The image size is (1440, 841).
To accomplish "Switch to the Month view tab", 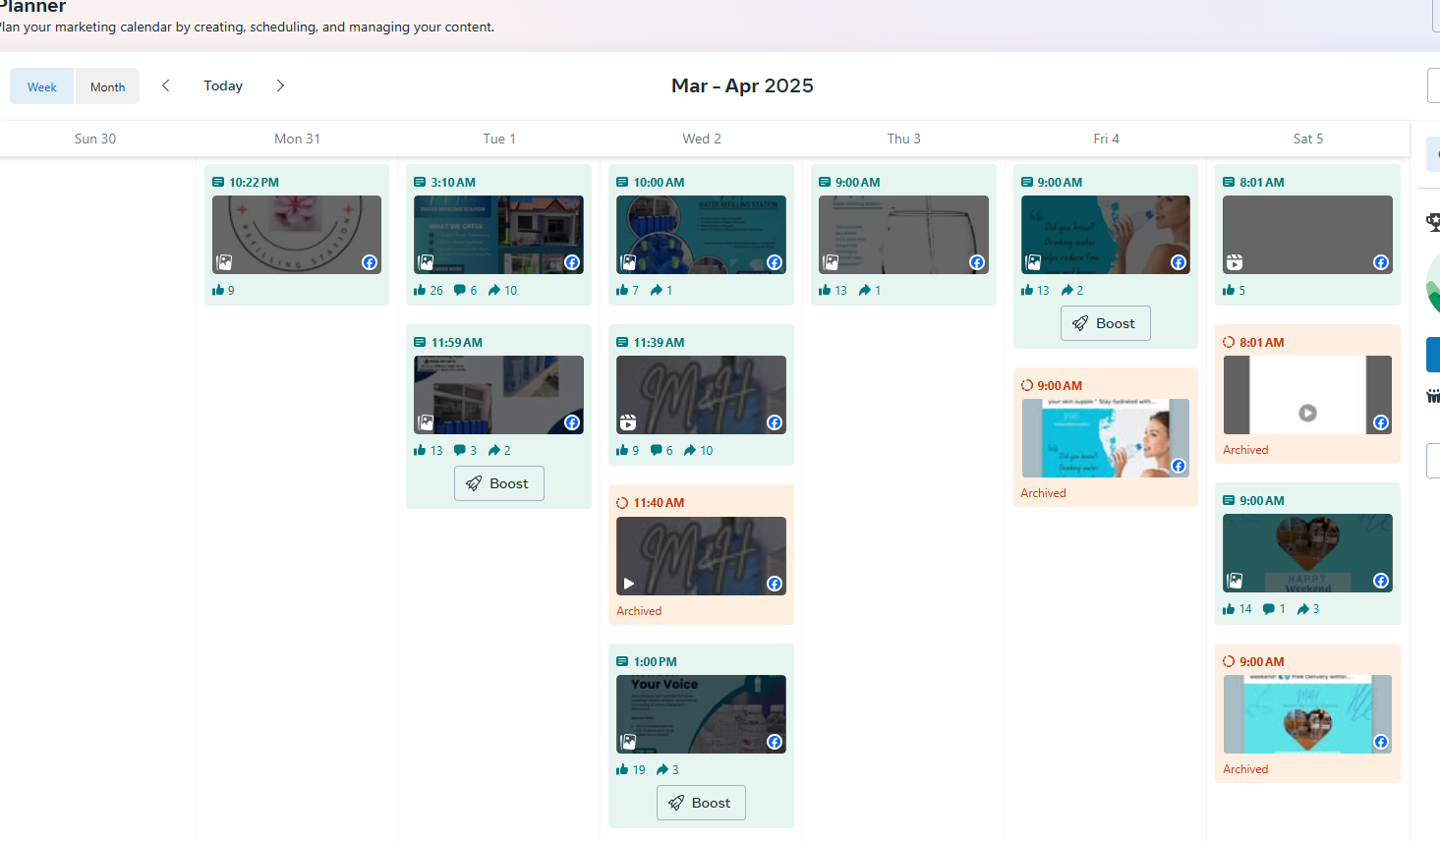I will coord(107,86).
